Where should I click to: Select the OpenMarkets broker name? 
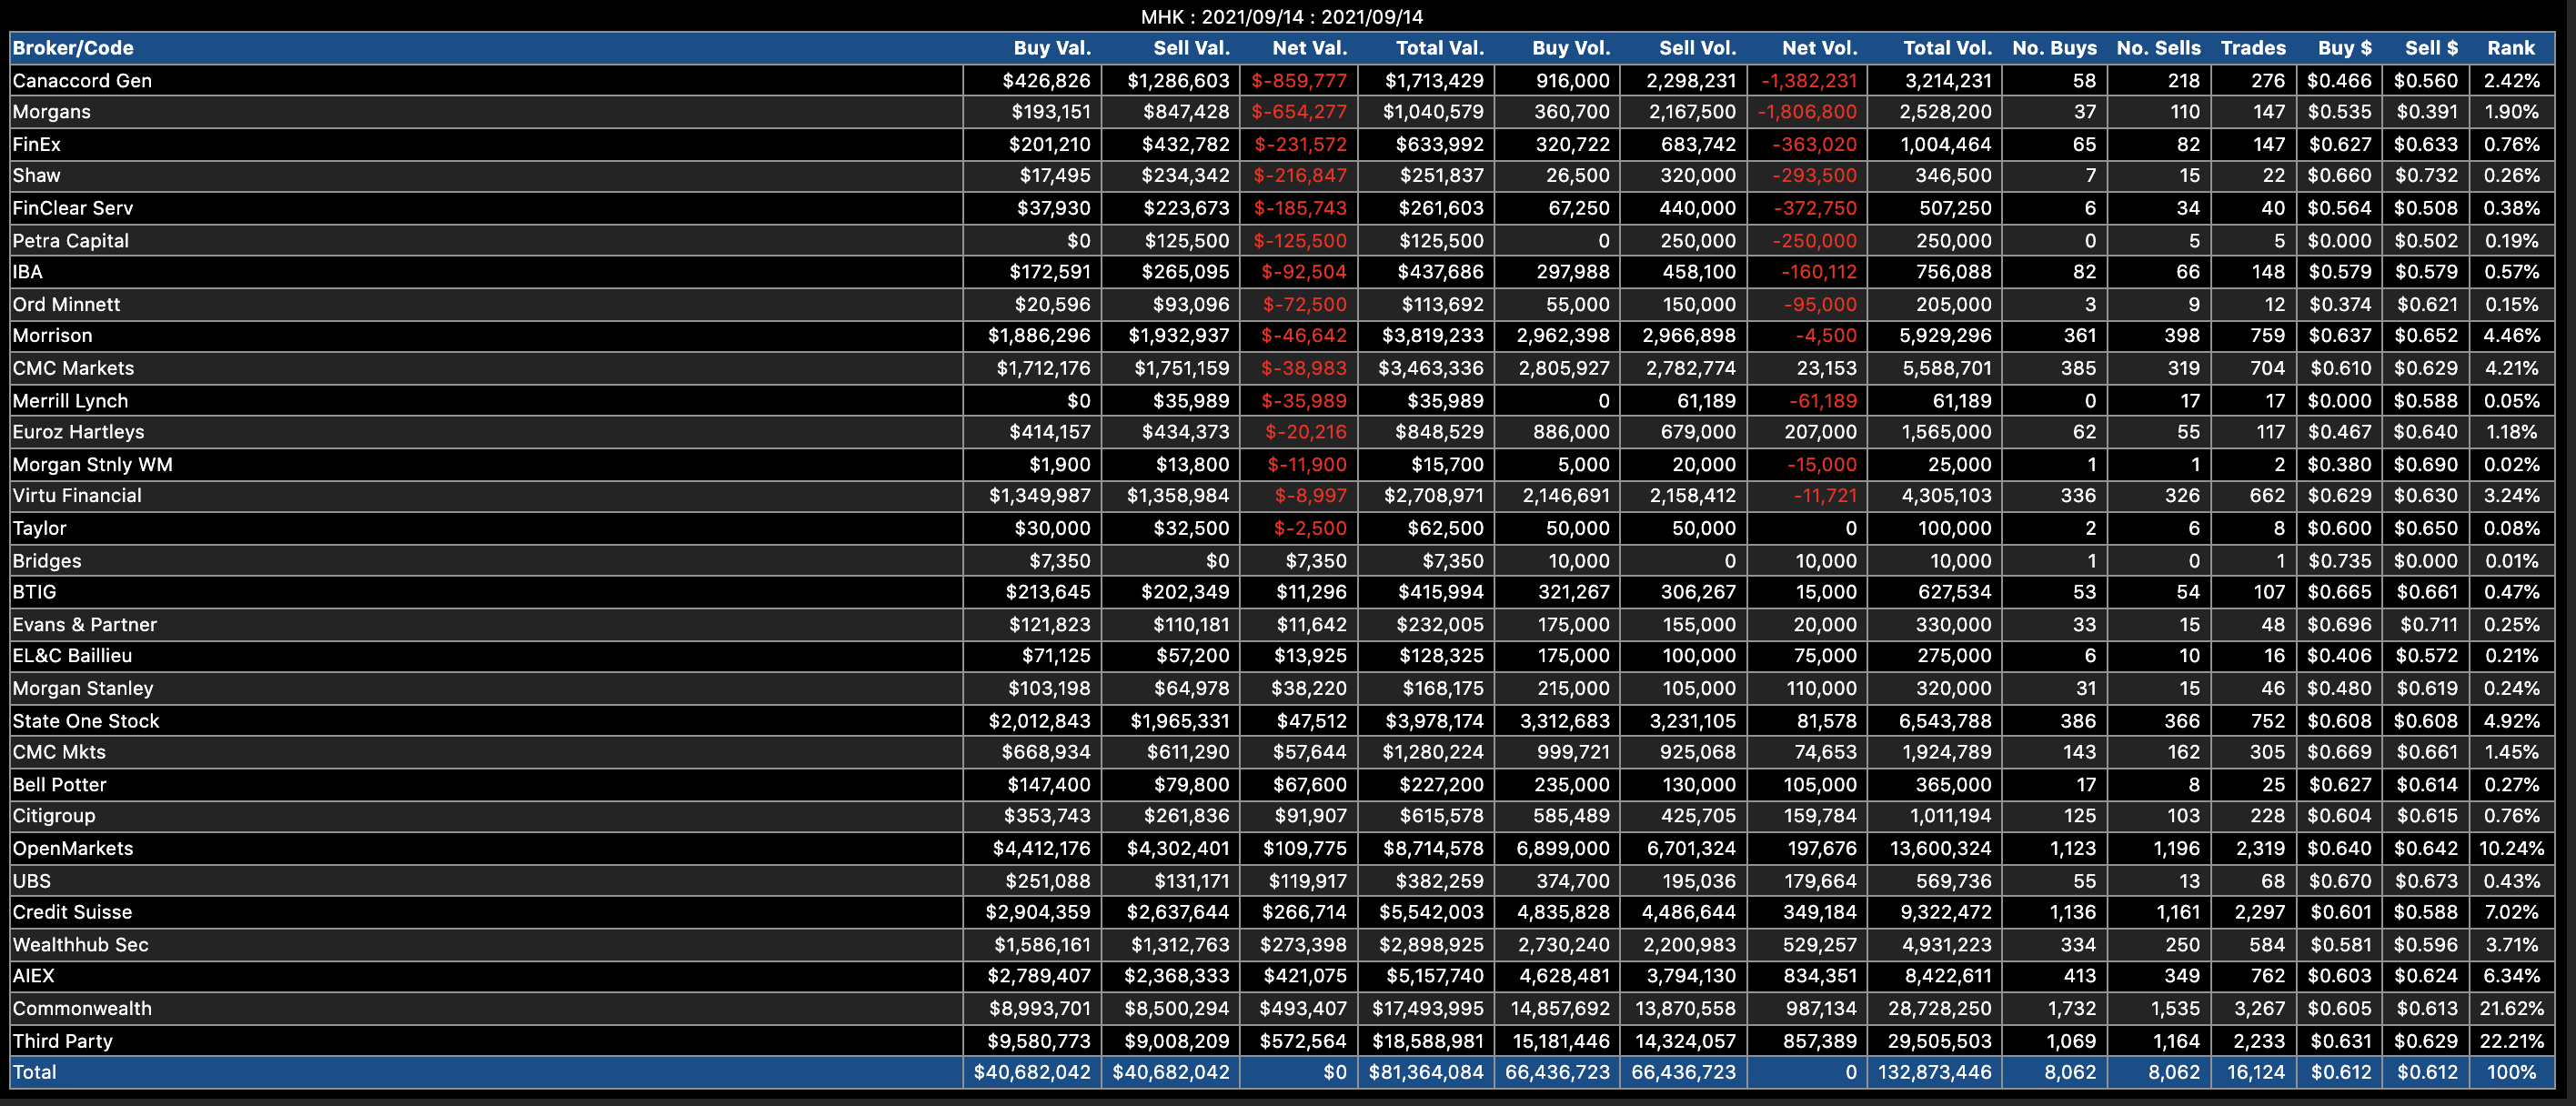pos(72,848)
